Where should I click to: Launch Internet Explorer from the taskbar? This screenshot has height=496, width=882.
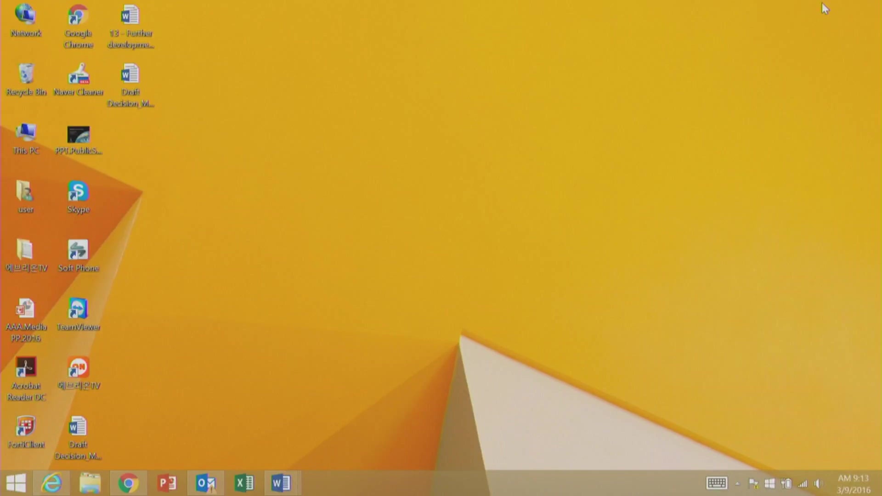coord(51,483)
